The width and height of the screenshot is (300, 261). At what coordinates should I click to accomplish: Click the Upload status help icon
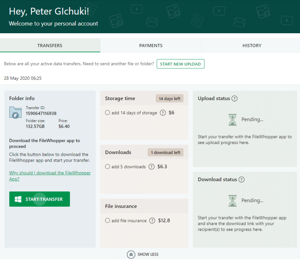pyautogui.click(x=234, y=99)
